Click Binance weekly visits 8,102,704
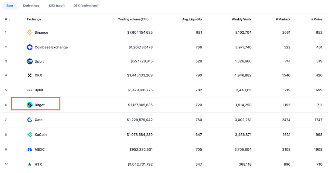 coord(243,33)
